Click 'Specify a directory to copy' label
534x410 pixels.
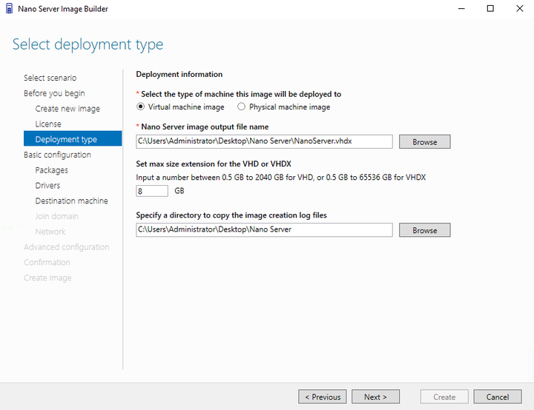pos(231,215)
